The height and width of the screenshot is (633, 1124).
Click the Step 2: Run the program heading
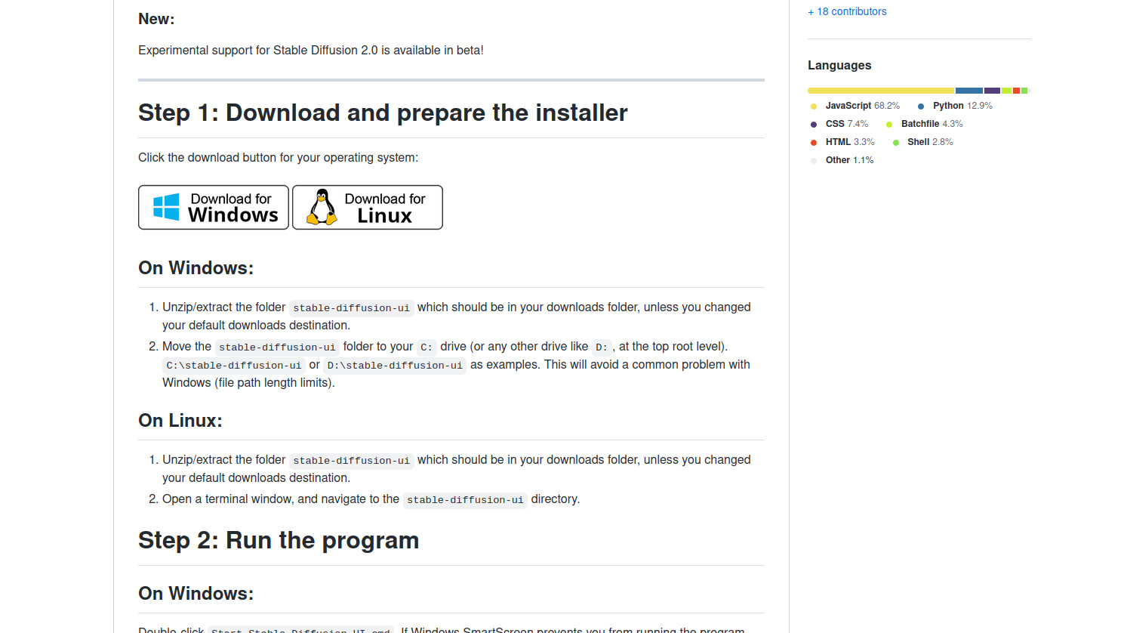pos(279,540)
